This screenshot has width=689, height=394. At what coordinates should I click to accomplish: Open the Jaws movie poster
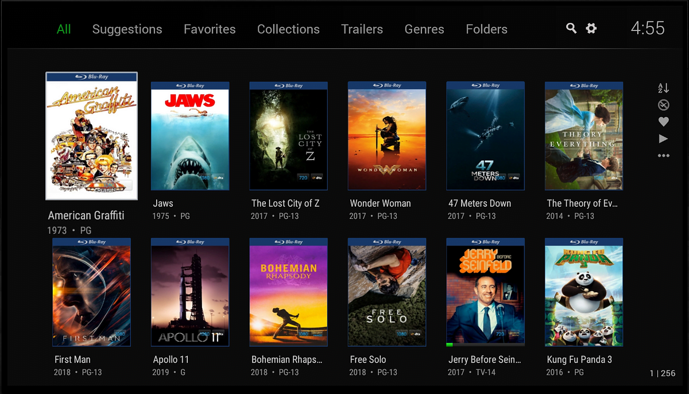[x=190, y=136]
